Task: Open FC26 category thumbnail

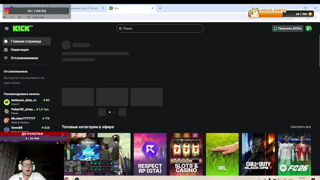Action: pos(294,154)
